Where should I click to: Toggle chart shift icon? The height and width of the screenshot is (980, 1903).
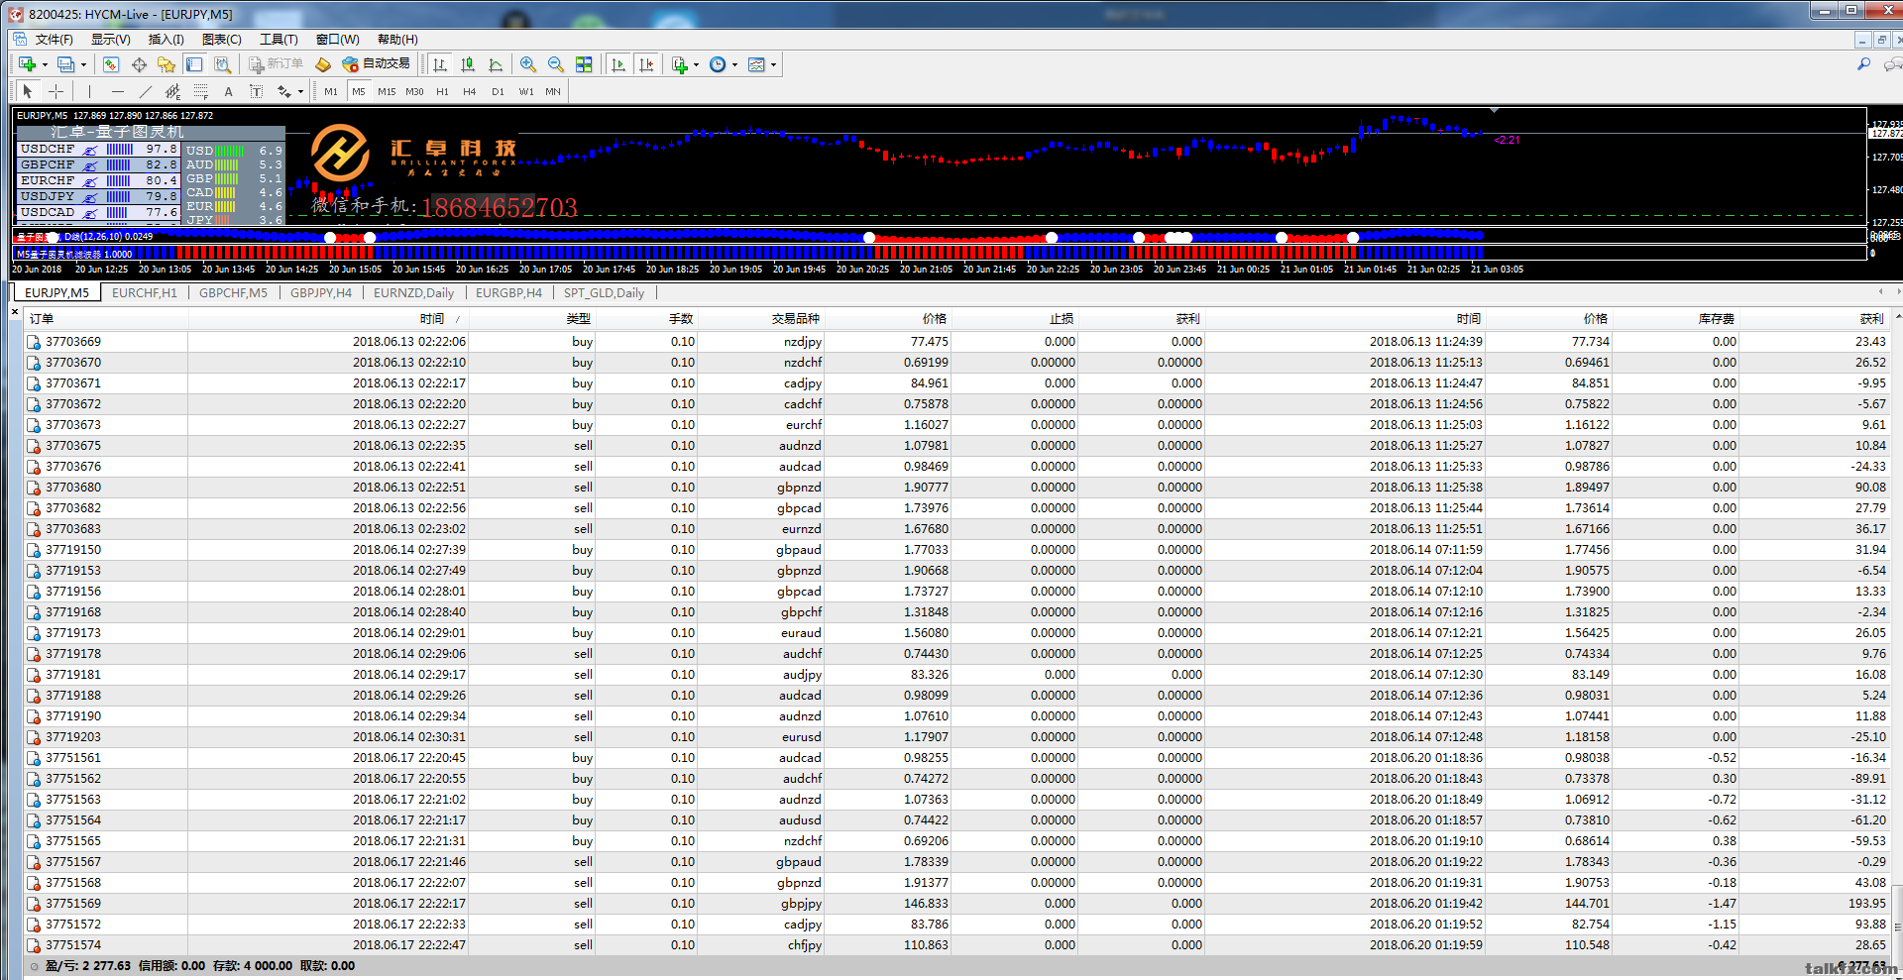click(646, 64)
